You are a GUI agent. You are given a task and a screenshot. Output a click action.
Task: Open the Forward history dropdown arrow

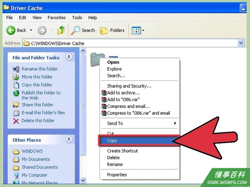(x=52, y=30)
